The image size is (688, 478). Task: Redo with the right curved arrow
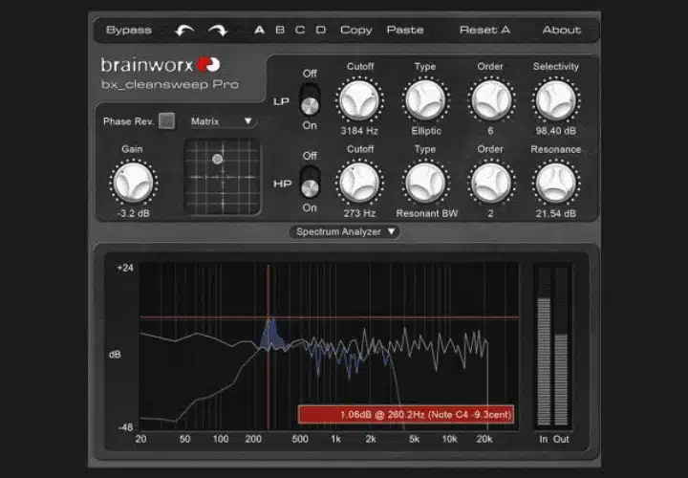(218, 31)
